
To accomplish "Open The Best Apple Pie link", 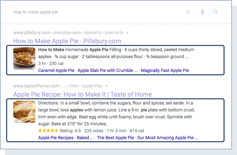I will pos(115,138).
